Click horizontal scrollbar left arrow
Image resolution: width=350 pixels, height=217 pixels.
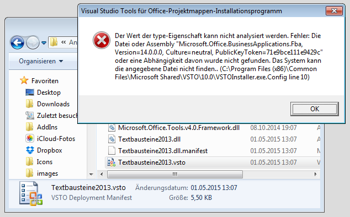[x=102, y=174]
